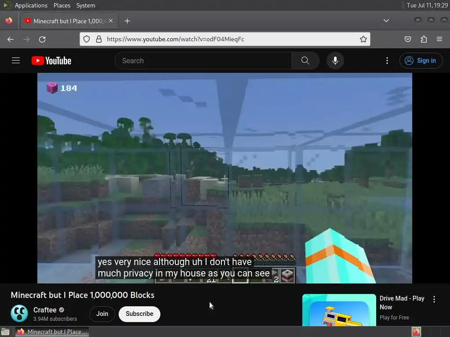Viewport: 450px width, 337px height.
Task: Click the video player to pause
Action: [225, 178]
